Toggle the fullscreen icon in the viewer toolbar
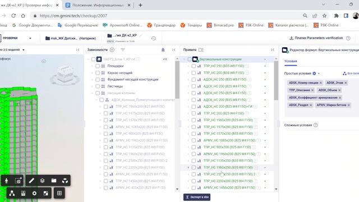Viewport: 359px width, 202px height. pos(46,193)
